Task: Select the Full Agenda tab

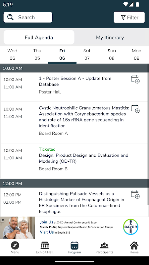Action: [39, 37]
